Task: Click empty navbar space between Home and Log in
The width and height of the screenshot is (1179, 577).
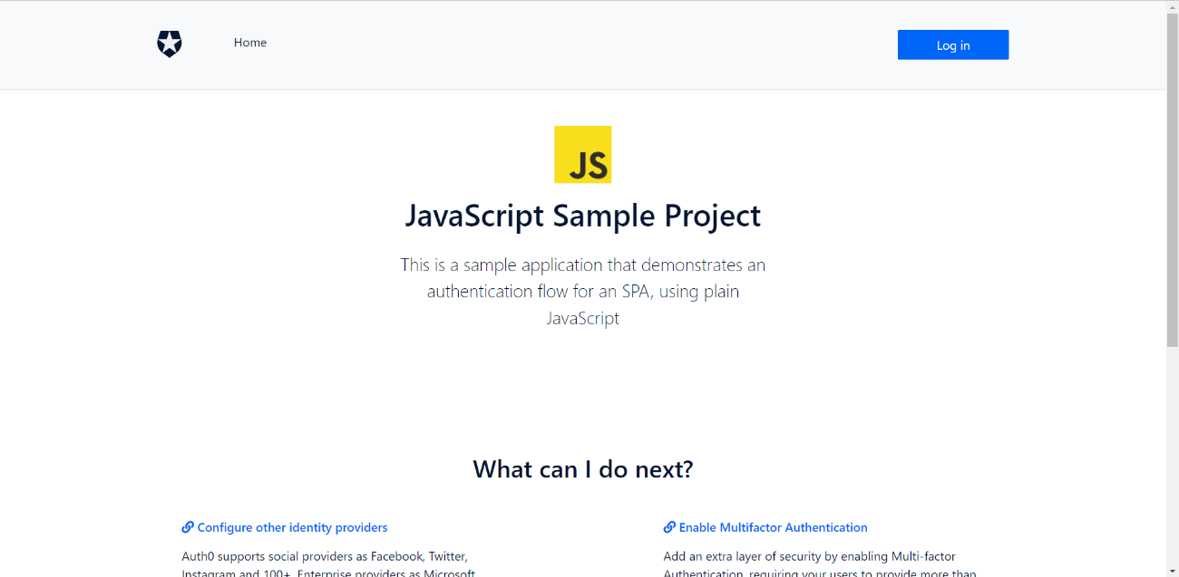Action: (x=580, y=43)
